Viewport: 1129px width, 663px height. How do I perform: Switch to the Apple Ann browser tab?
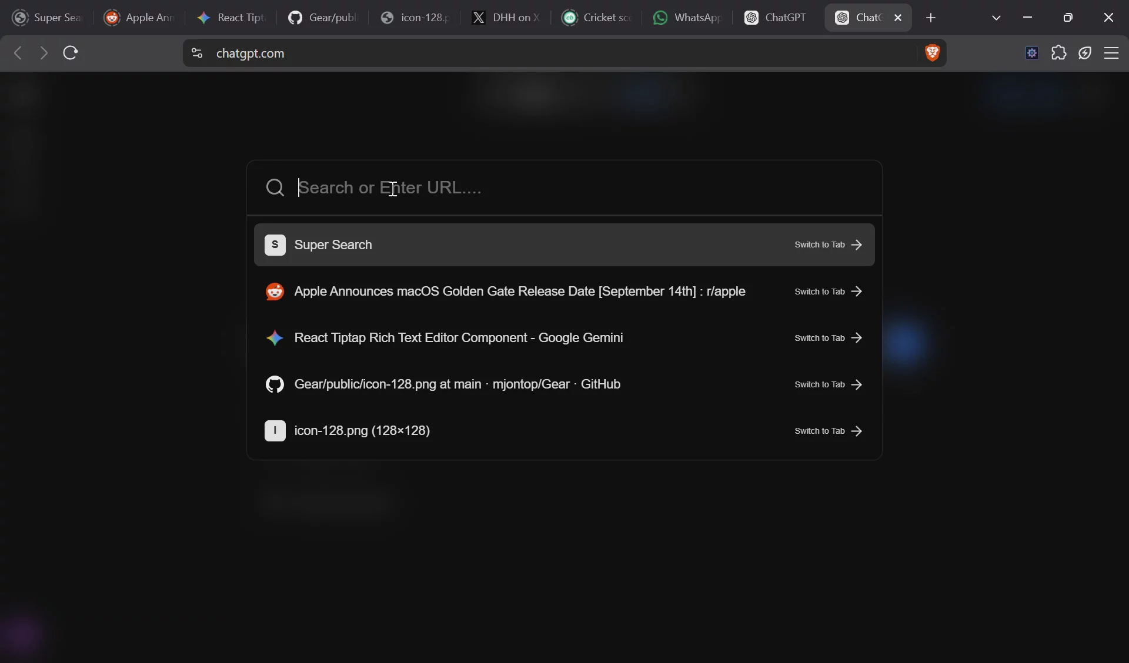[139, 18]
